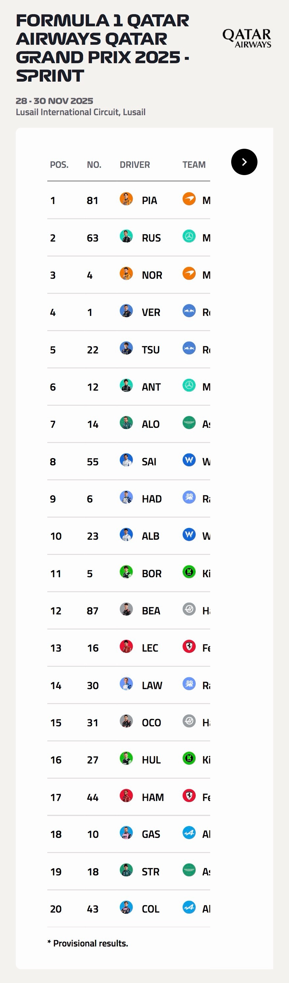
Task: Click the Kick Sauber logo beside BOR
Action: click(189, 572)
